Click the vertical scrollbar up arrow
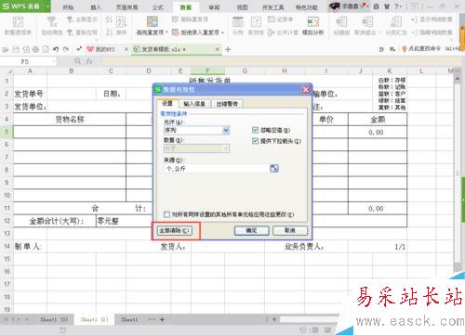This screenshot has height=335, width=465. 458,79
